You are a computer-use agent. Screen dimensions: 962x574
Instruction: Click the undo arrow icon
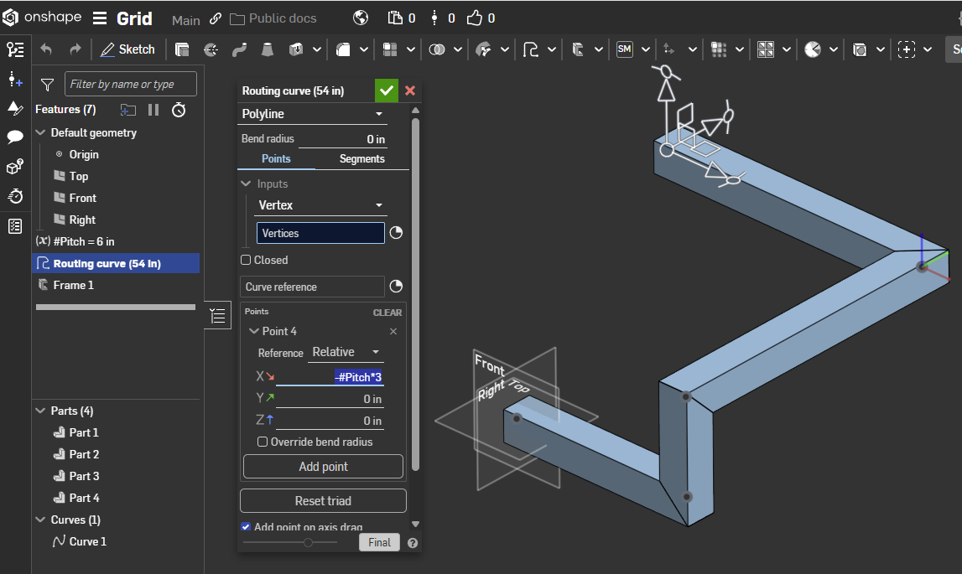46,49
